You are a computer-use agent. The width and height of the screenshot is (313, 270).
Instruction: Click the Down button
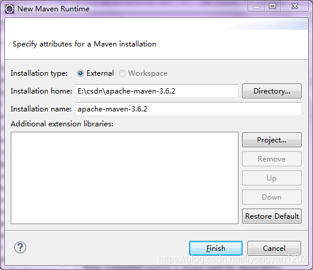[x=272, y=197]
